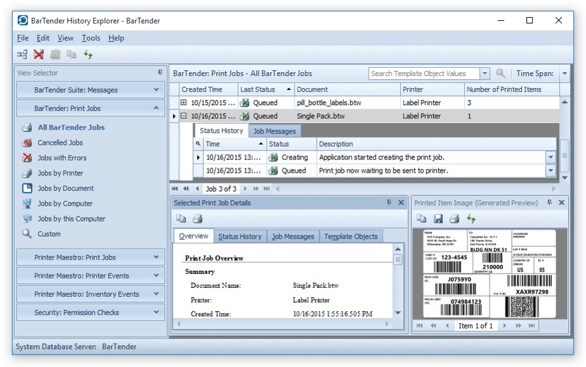This screenshot has width=586, height=367.
Task: Expand the pill_bottle_labels.btw job row
Action: [x=184, y=103]
